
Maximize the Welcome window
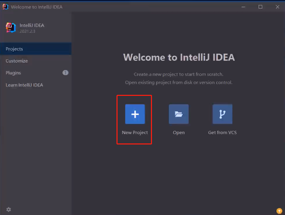[x=260, y=7]
